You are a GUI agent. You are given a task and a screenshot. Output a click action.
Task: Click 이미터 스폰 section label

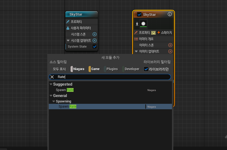tap(147, 45)
